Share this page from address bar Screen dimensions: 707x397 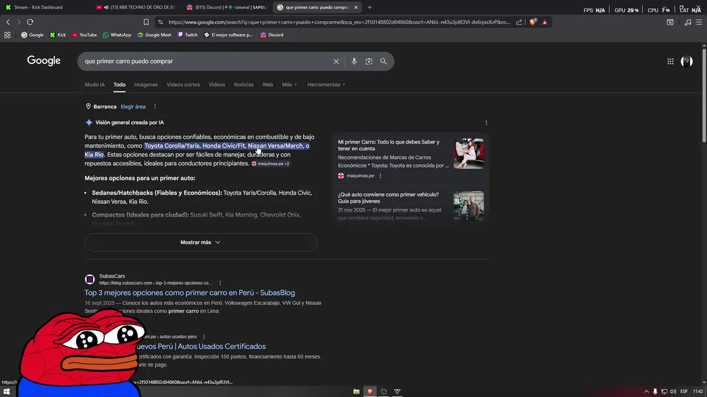pos(519,22)
